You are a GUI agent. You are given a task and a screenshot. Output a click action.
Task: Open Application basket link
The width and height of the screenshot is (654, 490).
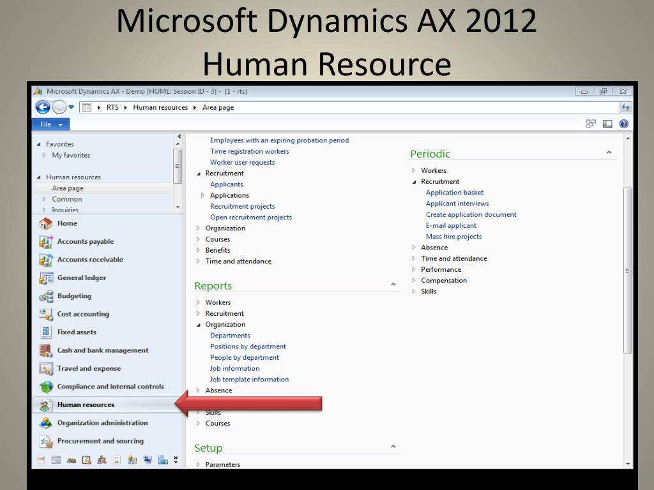[x=455, y=193]
